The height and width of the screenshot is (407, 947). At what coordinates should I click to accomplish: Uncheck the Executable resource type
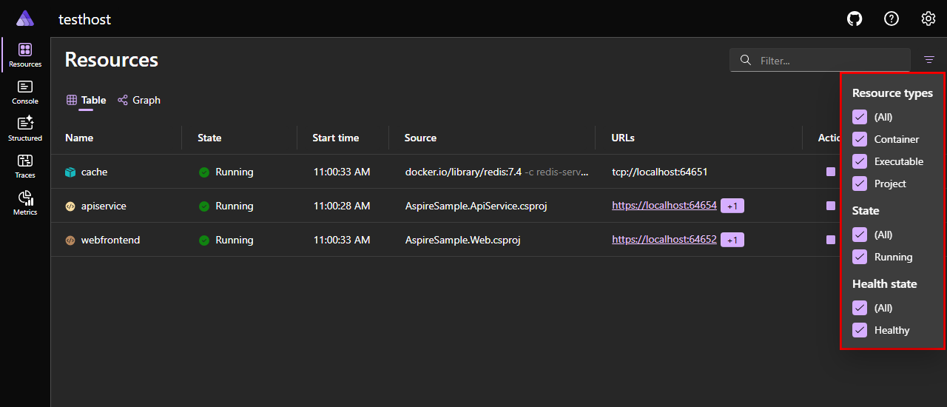point(860,161)
